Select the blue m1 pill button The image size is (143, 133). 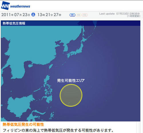click(72, 15)
